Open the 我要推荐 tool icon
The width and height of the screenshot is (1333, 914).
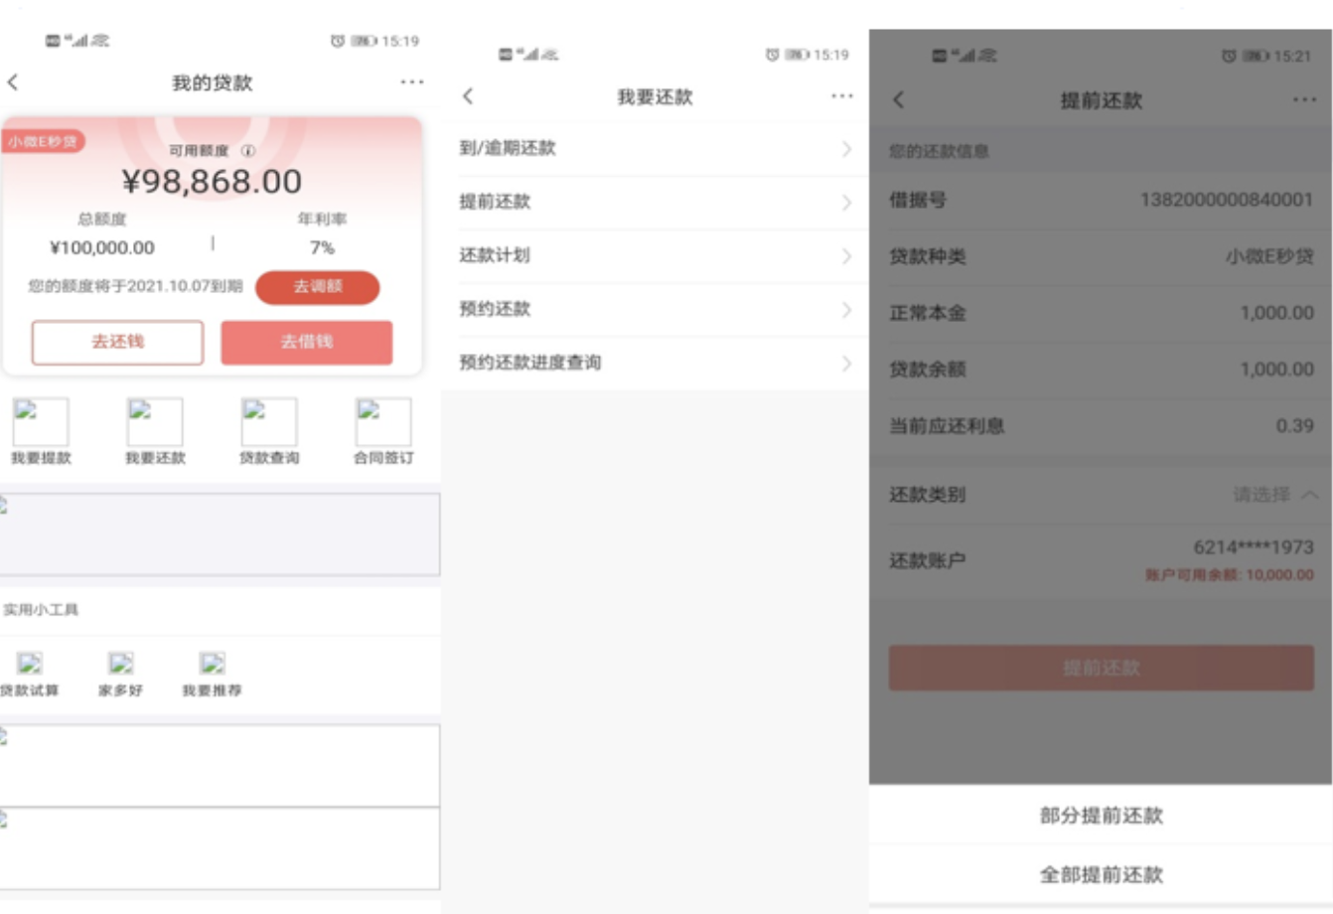coord(213,664)
